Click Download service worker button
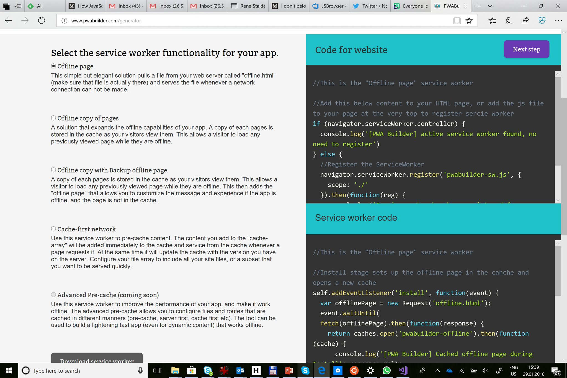 97,358
